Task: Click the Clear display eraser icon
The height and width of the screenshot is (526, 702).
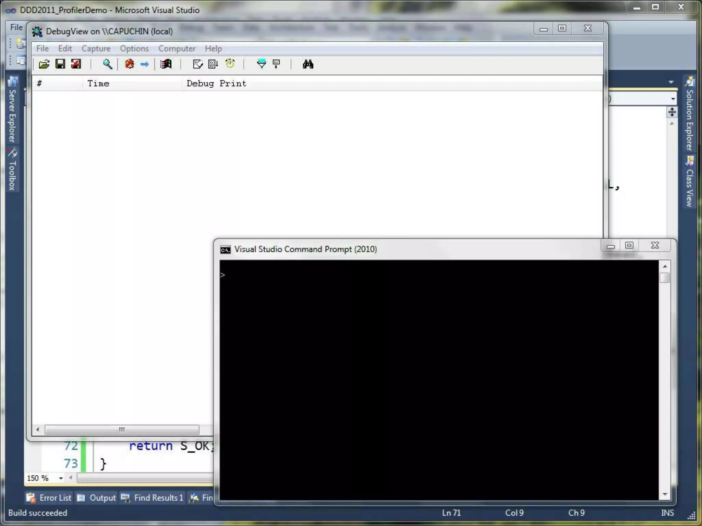Action: [x=198, y=64]
